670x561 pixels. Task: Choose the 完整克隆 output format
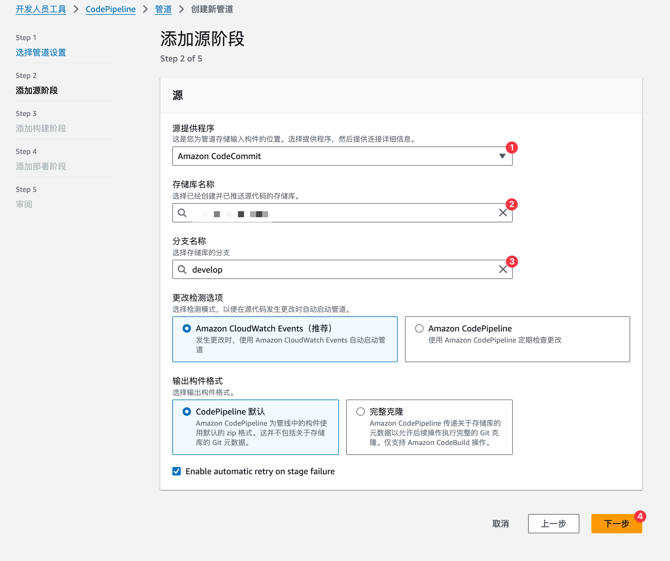361,411
